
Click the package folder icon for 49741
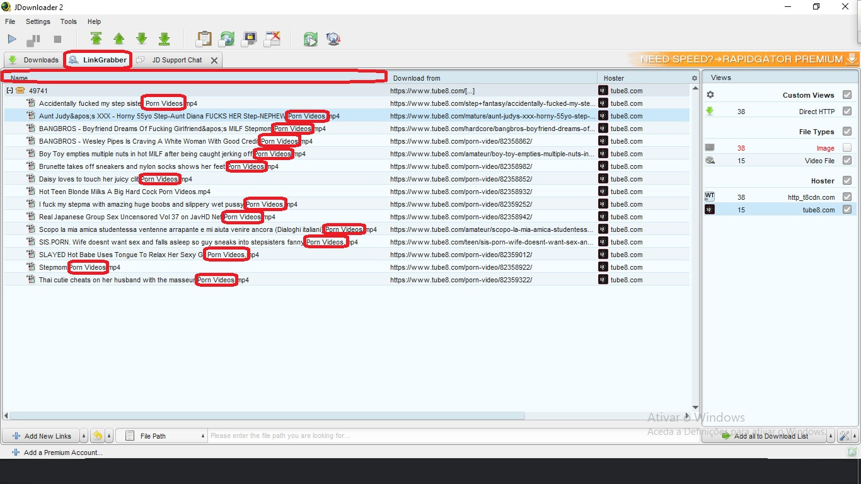20,91
